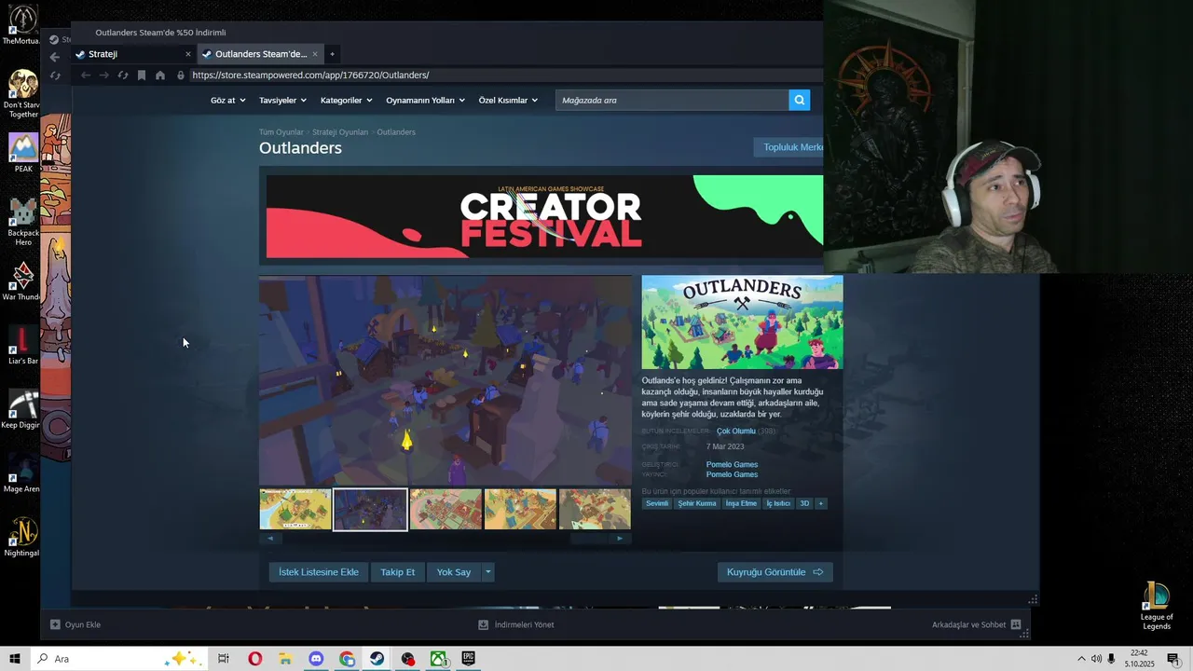Select the fourth screenshot thumbnail
1193x671 pixels.
click(x=520, y=509)
